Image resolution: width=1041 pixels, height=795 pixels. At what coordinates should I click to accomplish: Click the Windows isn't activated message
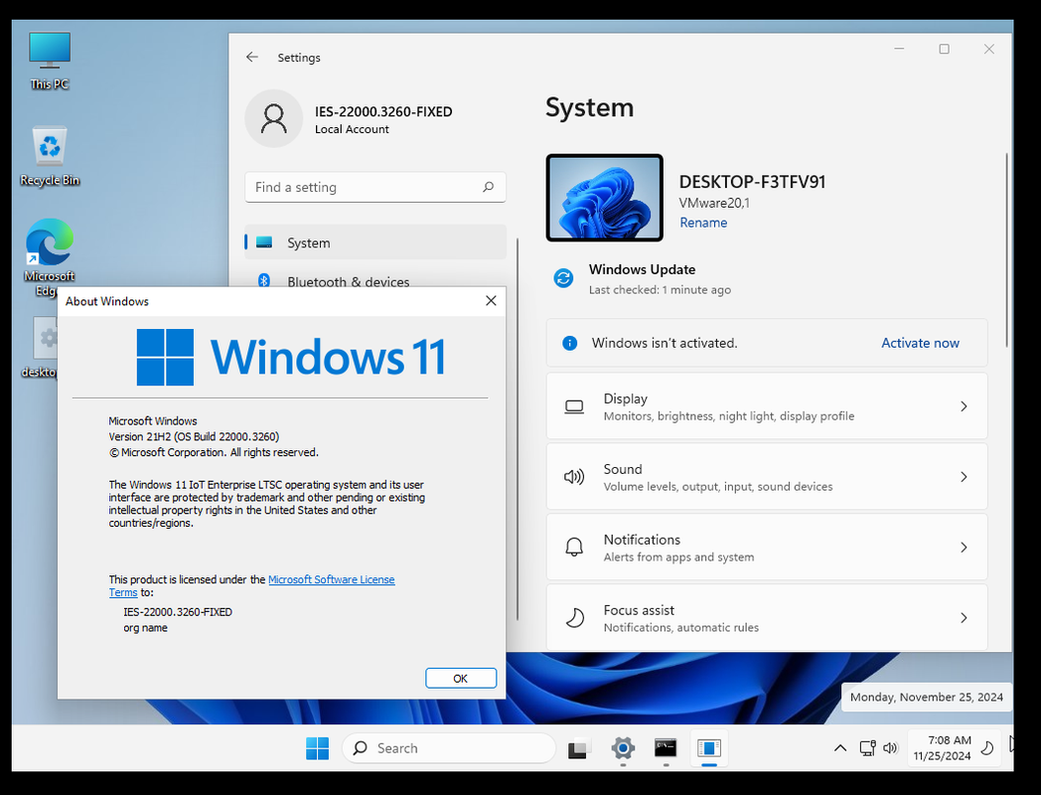665,343
